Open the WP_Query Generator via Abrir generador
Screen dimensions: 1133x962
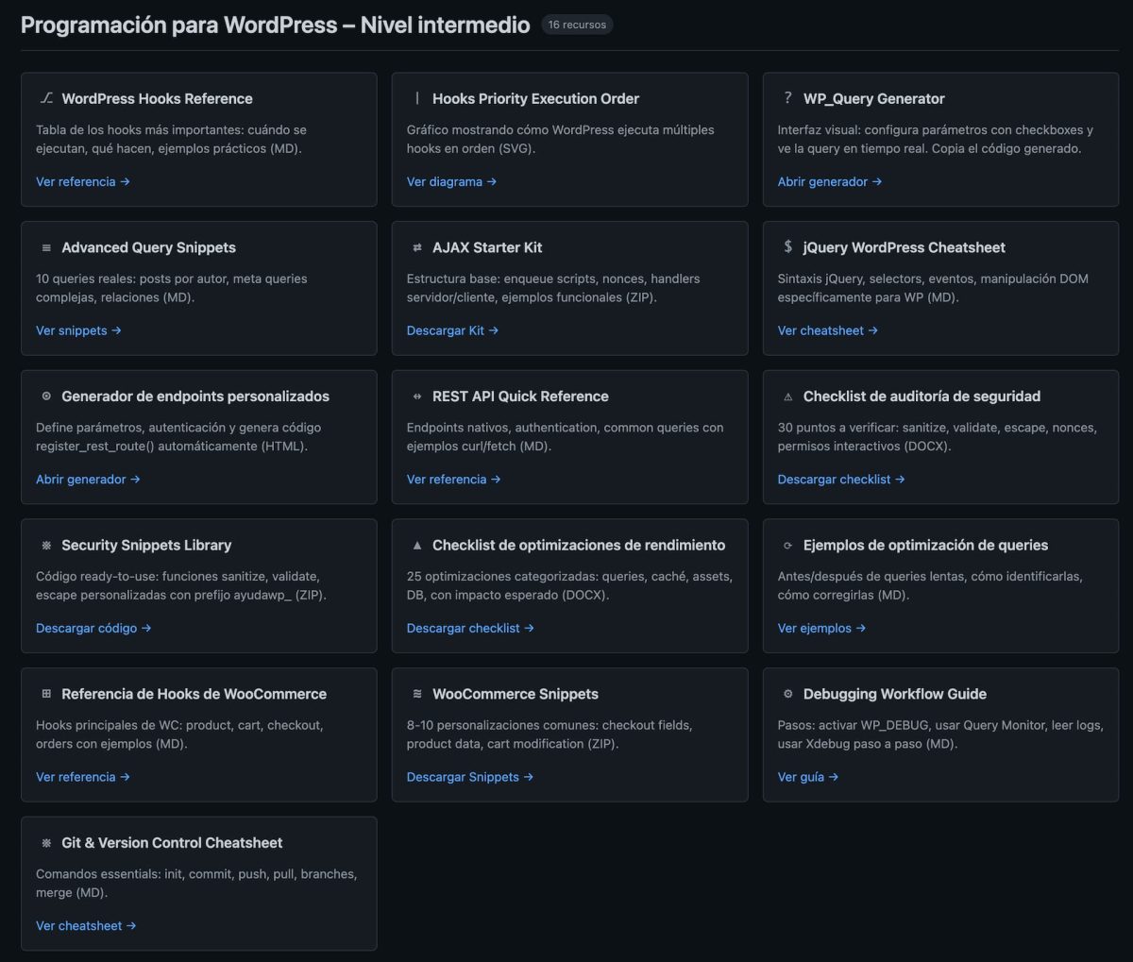point(830,181)
